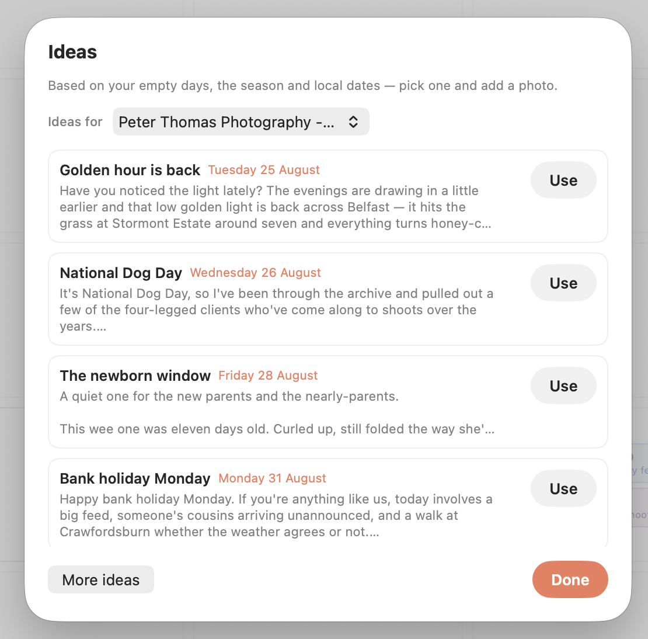Select the Bank holiday Monday title

coord(135,478)
